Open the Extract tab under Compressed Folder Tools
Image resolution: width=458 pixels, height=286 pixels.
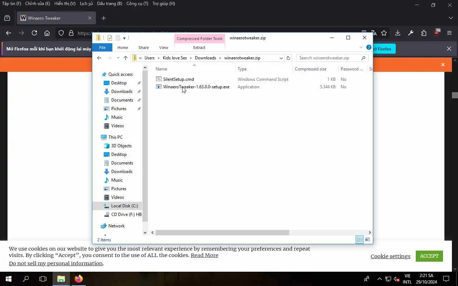(199, 48)
